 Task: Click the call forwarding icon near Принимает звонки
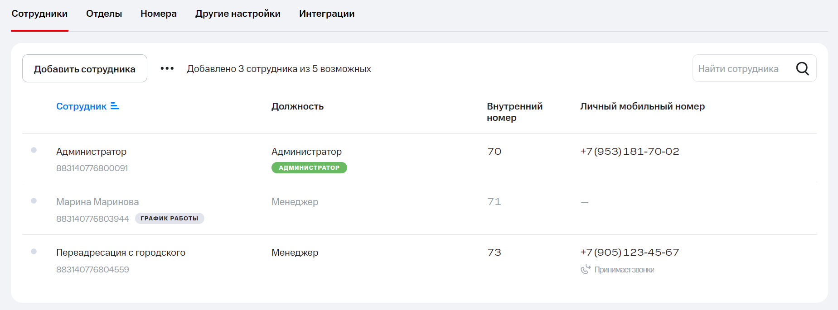click(x=586, y=269)
